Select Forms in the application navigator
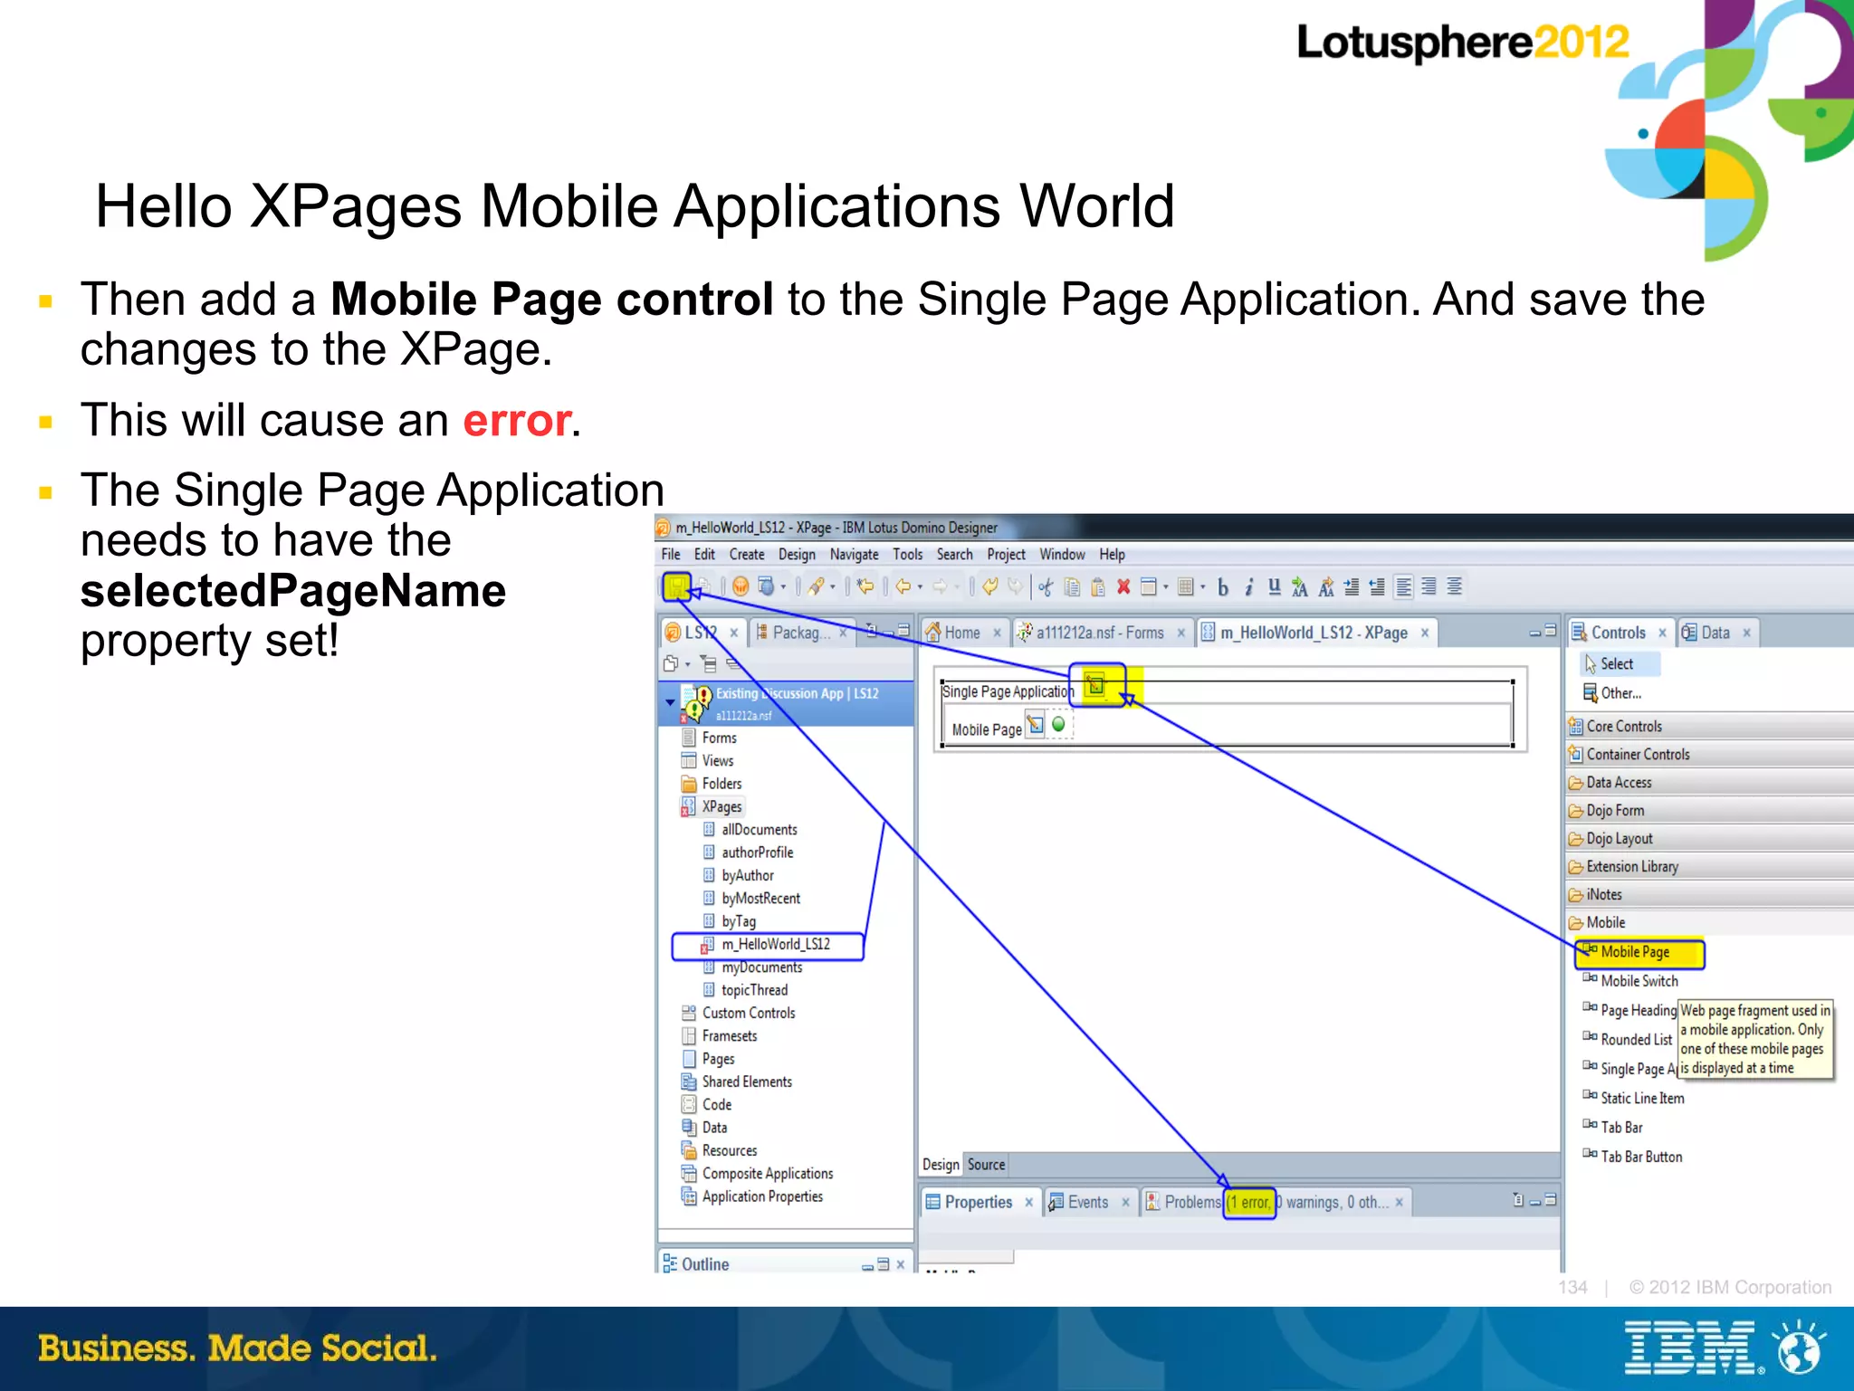 (x=719, y=738)
